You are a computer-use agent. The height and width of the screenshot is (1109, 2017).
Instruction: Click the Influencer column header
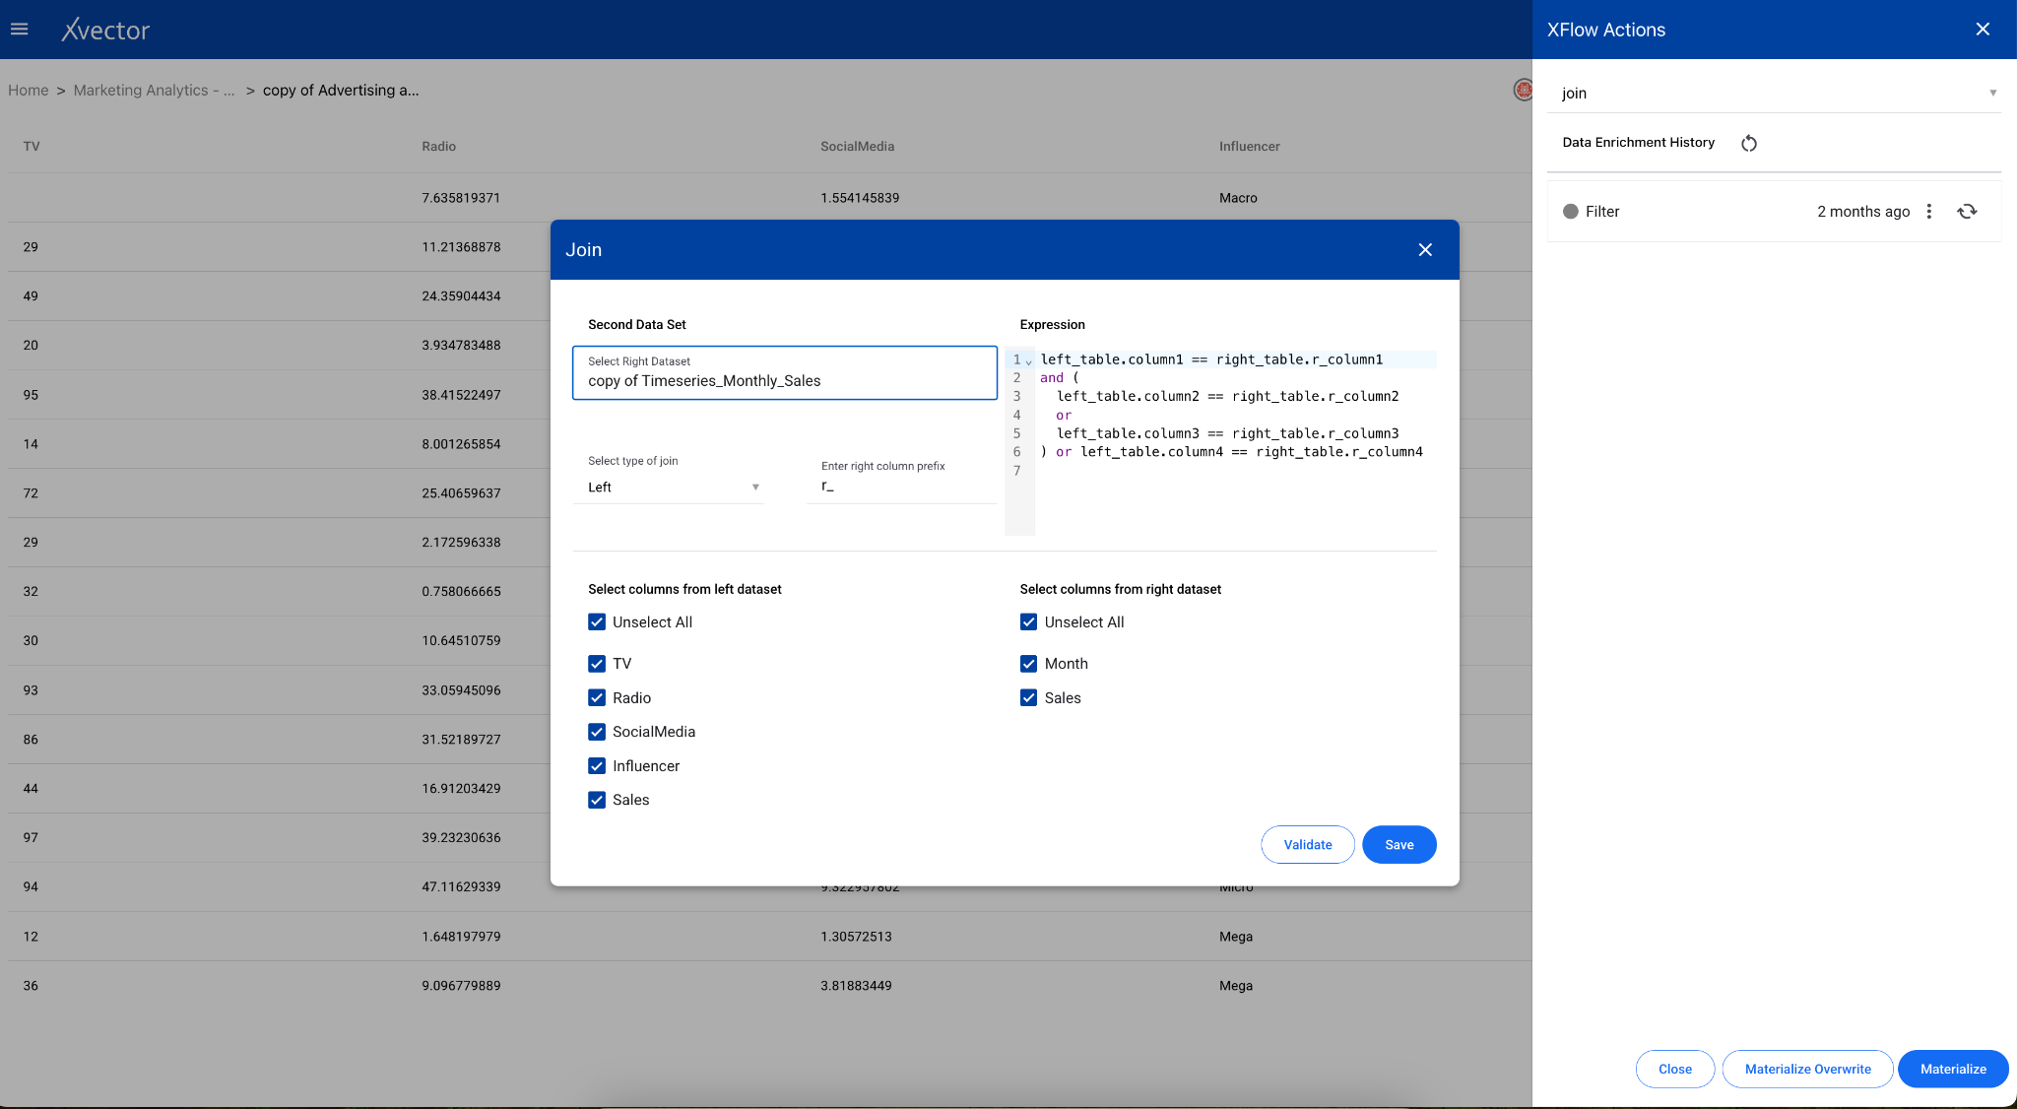coord(1249,147)
